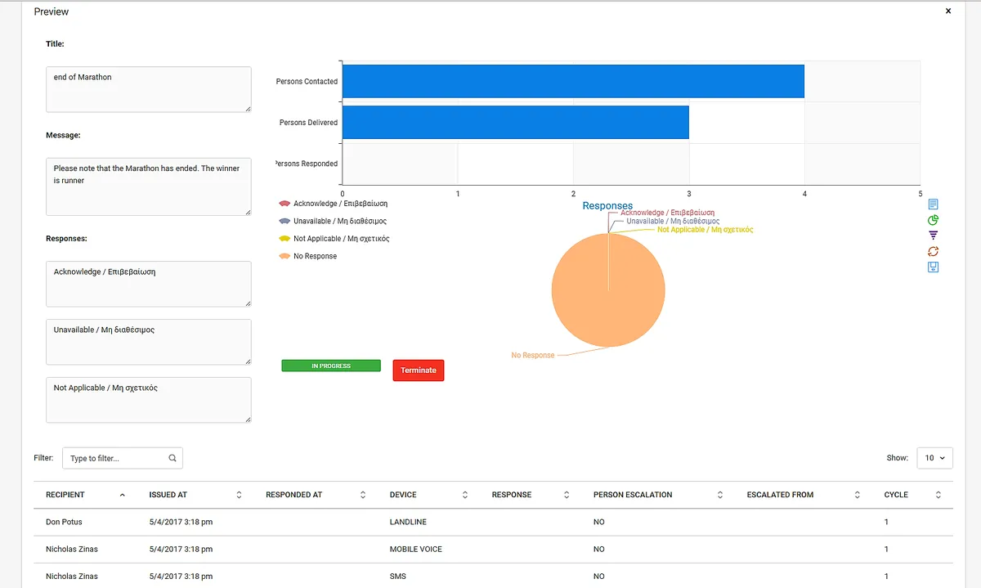Screen dimensions: 981x588
Task: Click the orange refresh chart icon
Action: pos(934,251)
